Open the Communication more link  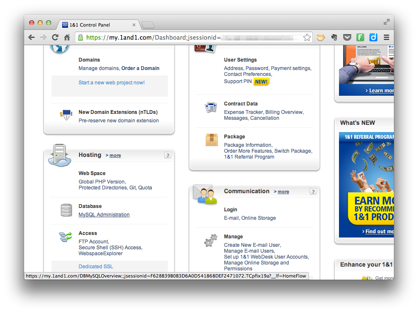(283, 192)
